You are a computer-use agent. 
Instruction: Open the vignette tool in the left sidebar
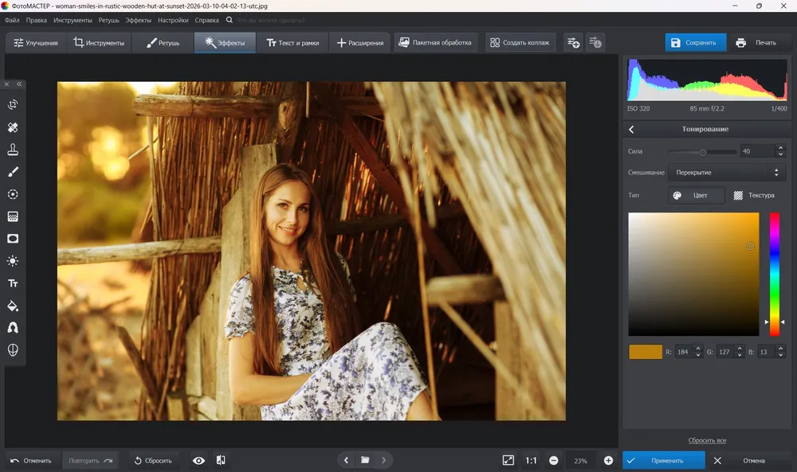tap(13, 239)
